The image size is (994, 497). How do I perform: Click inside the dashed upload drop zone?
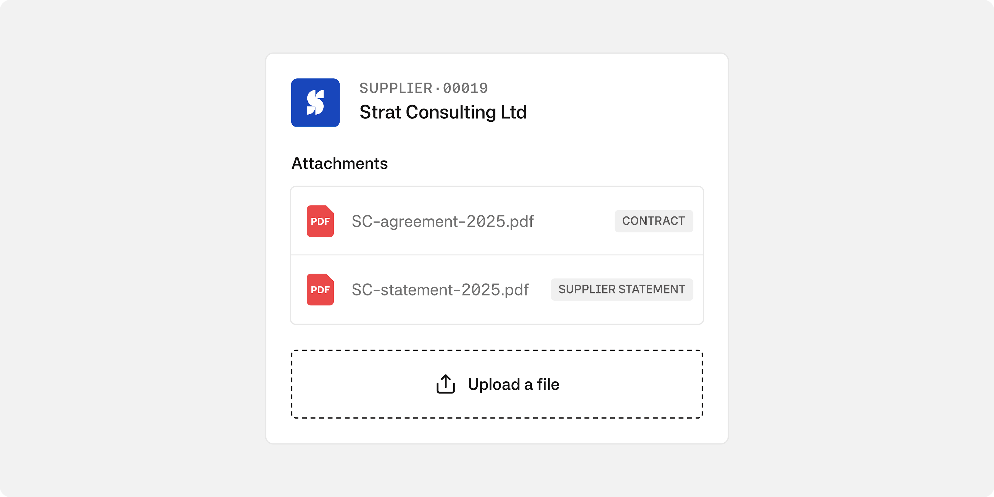pos(497,384)
